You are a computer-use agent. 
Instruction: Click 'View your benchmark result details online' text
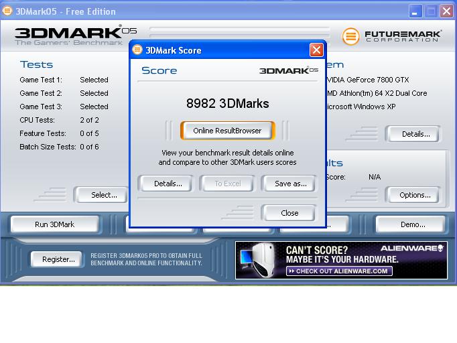pyautogui.click(x=227, y=153)
